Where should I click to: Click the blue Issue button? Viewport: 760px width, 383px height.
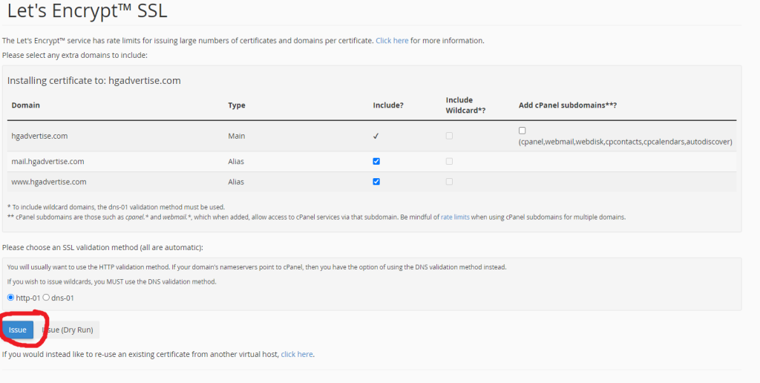[17, 330]
